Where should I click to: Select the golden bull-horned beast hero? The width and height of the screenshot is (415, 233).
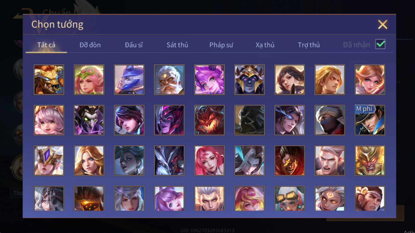(x=49, y=80)
